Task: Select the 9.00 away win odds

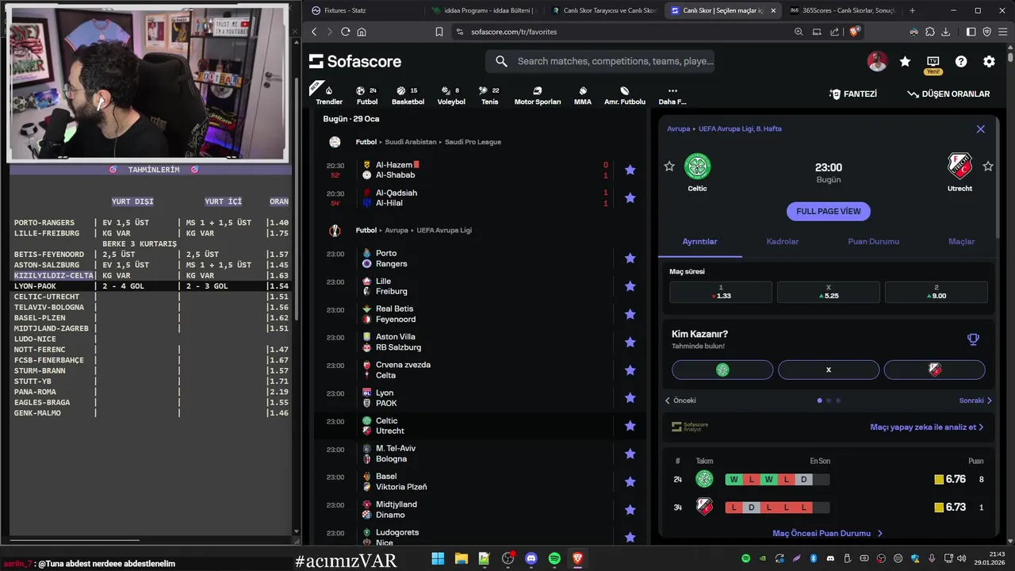Action: [936, 292]
